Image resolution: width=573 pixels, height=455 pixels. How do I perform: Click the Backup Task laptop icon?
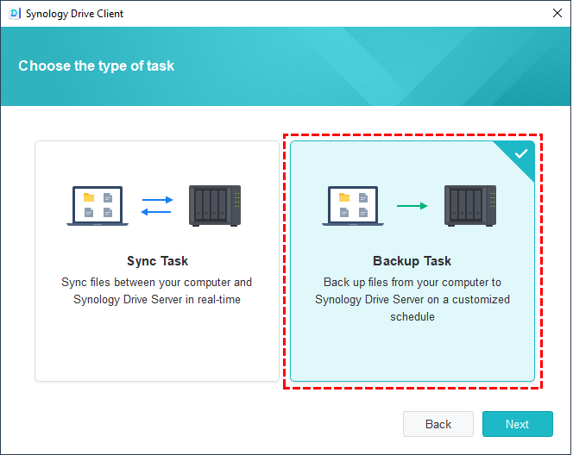tap(353, 206)
